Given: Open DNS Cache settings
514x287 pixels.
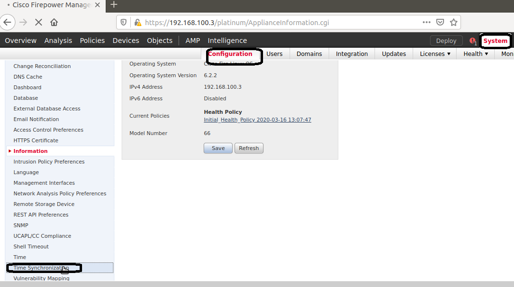Looking at the screenshot, I should coord(28,77).
